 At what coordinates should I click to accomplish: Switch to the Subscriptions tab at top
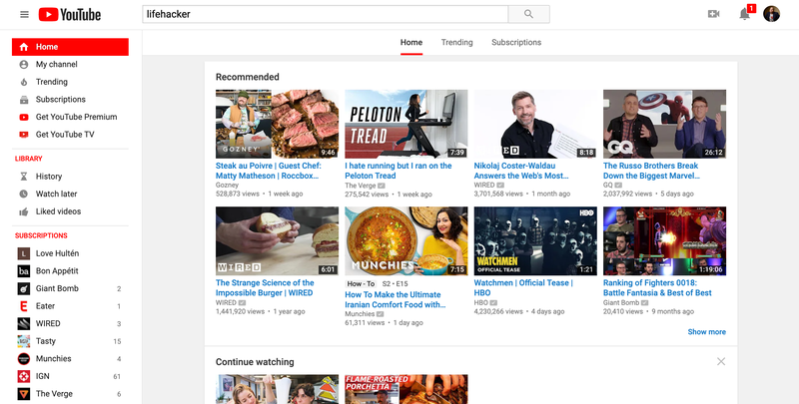point(516,42)
